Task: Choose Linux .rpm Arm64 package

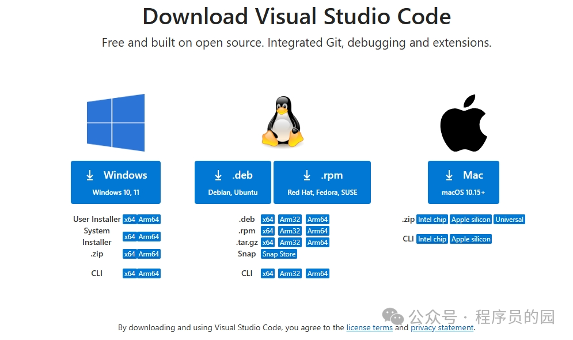Action: click(317, 231)
